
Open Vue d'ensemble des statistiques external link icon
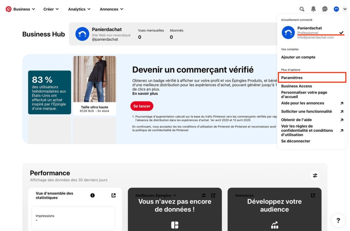tap(113, 195)
